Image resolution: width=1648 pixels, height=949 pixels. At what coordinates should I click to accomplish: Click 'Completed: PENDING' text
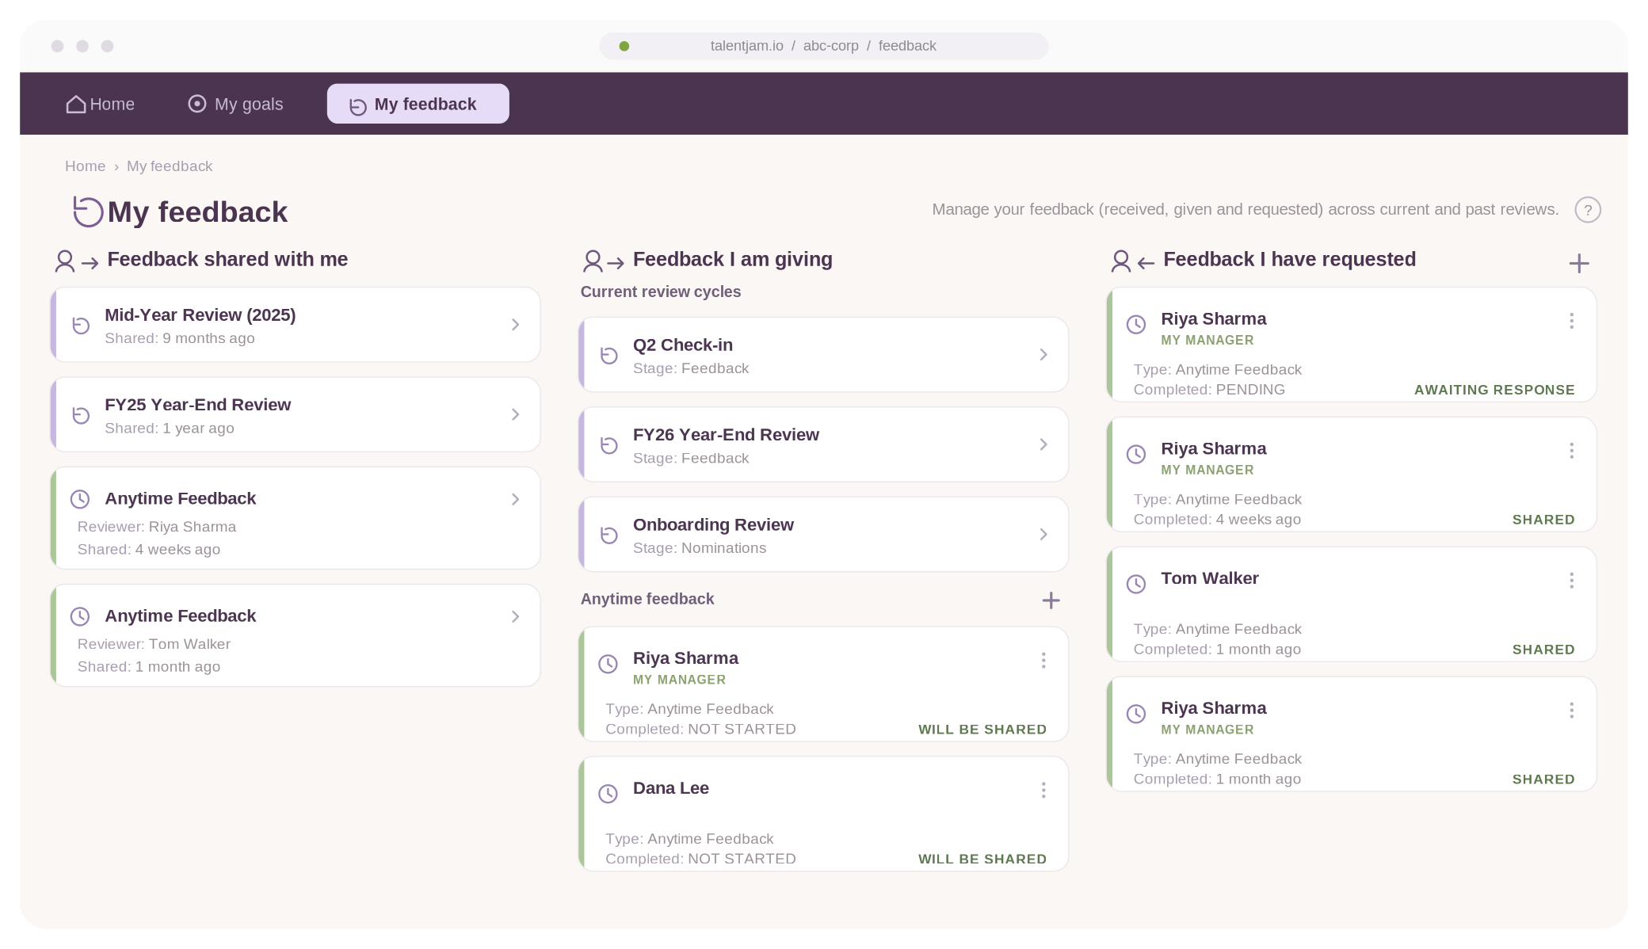(1209, 390)
